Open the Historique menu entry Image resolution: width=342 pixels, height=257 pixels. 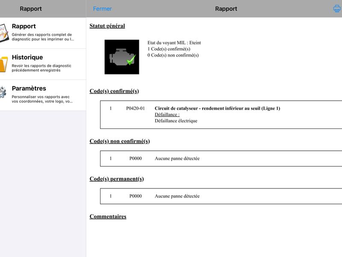43,64
